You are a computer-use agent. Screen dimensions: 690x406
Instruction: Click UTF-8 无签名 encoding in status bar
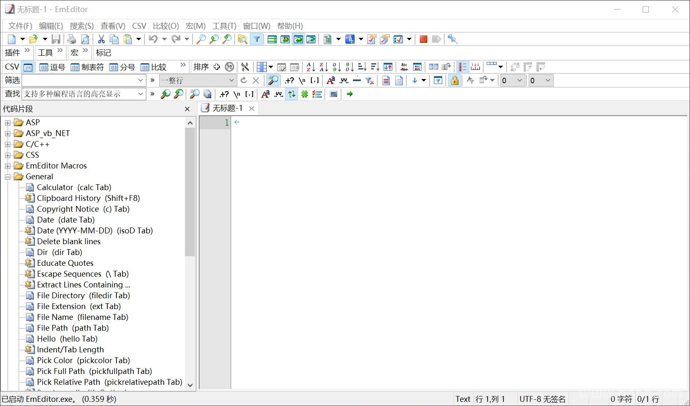[542, 399]
